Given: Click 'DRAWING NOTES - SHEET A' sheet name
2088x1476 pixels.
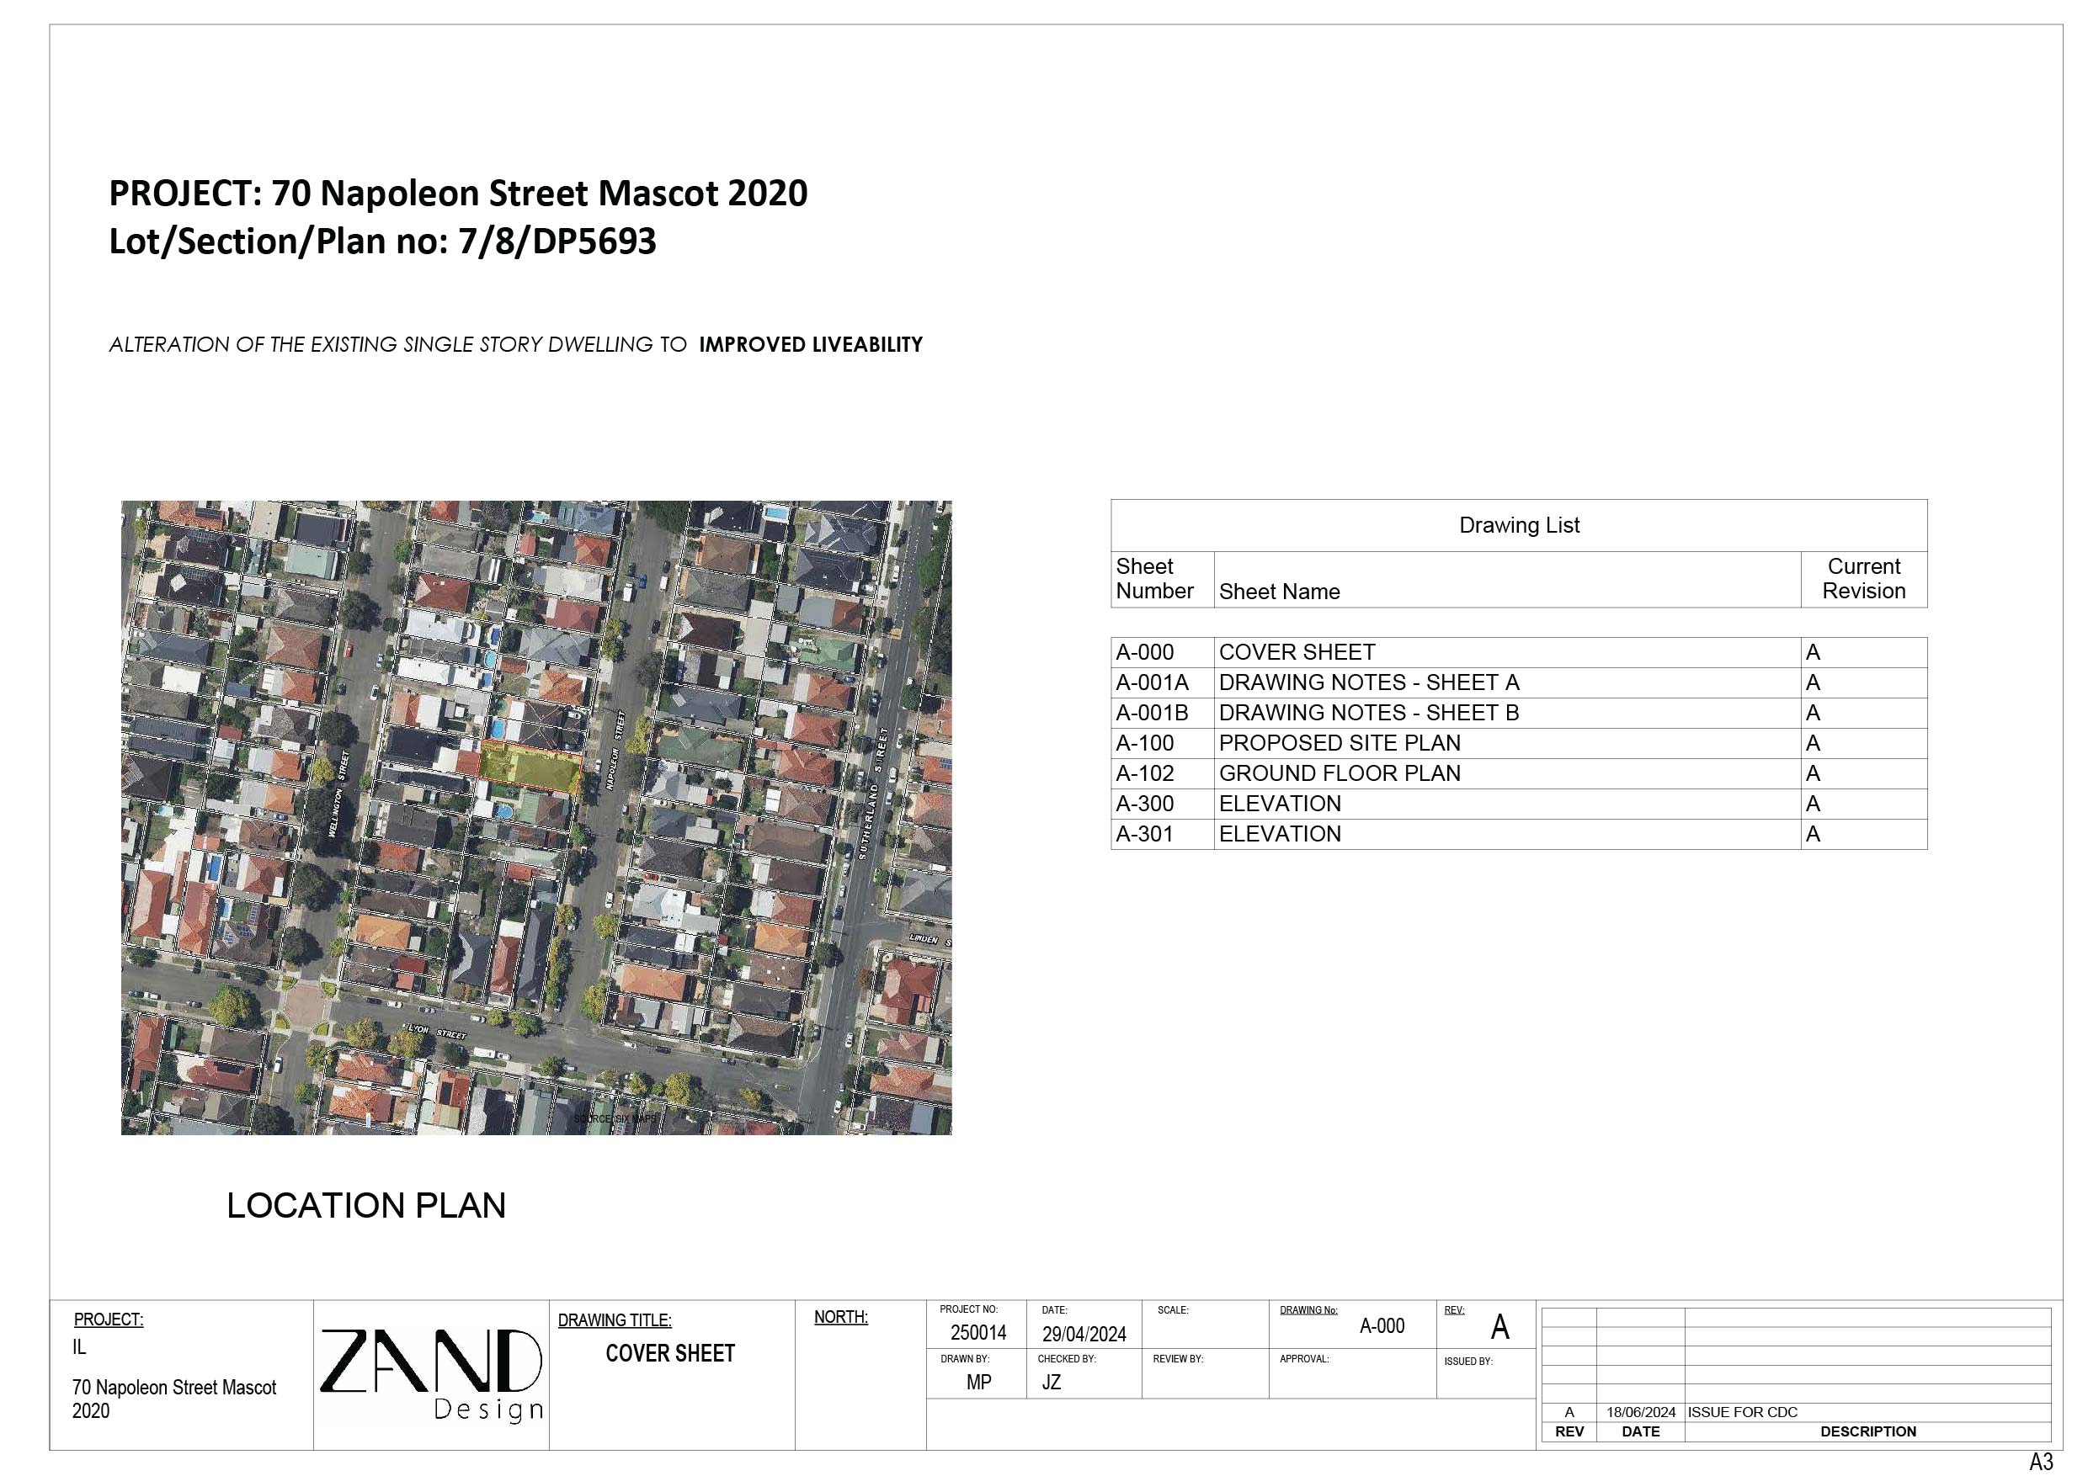Looking at the screenshot, I should [x=1369, y=682].
